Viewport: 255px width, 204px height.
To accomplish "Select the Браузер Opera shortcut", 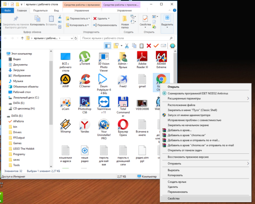I will (123, 128).
